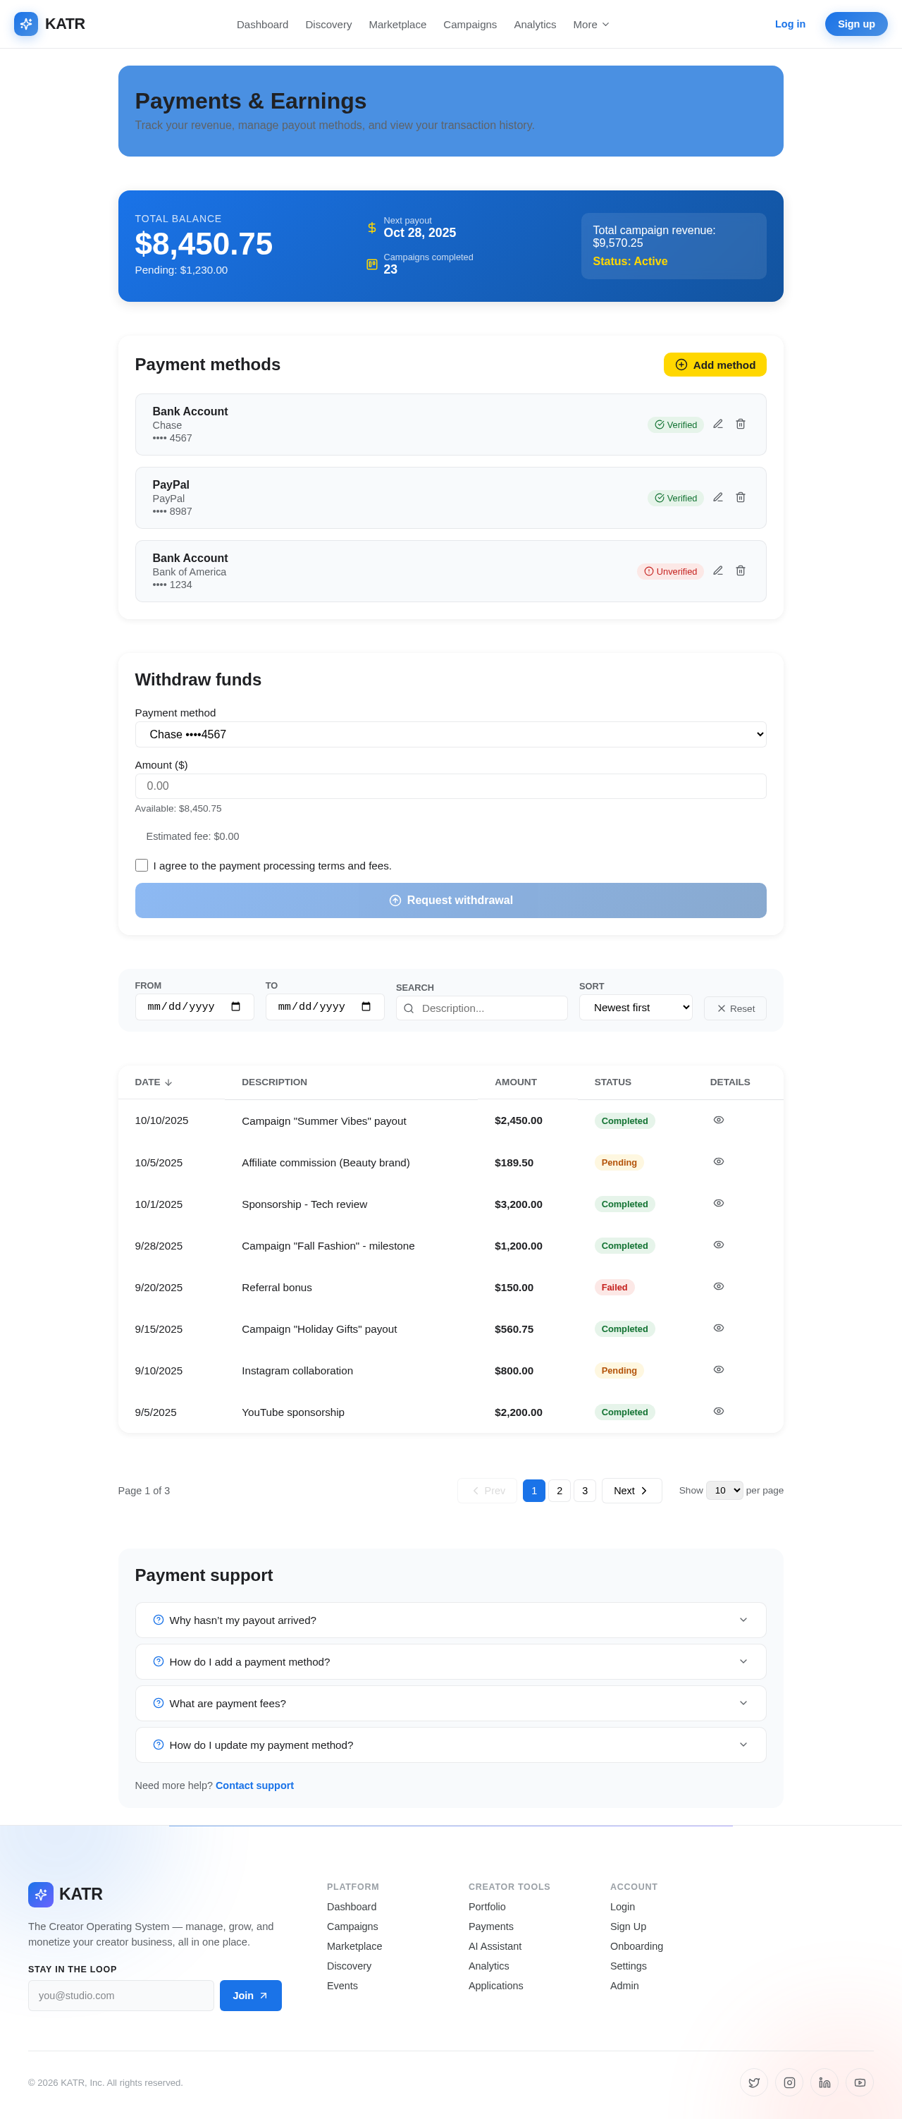Edit the Bank of America account
Image resolution: width=902 pixels, height=2119 pixels.
(718, 571)
